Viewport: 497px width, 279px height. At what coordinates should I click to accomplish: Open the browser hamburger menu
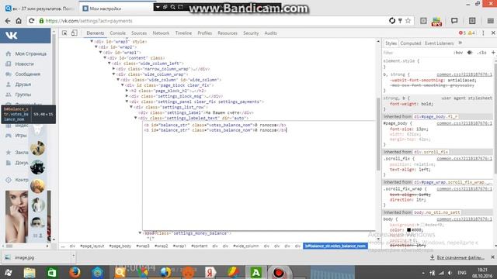490,21
